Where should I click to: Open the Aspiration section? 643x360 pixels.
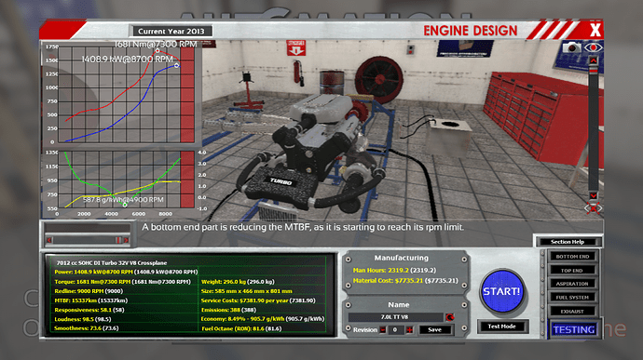[x=572, y=284]
